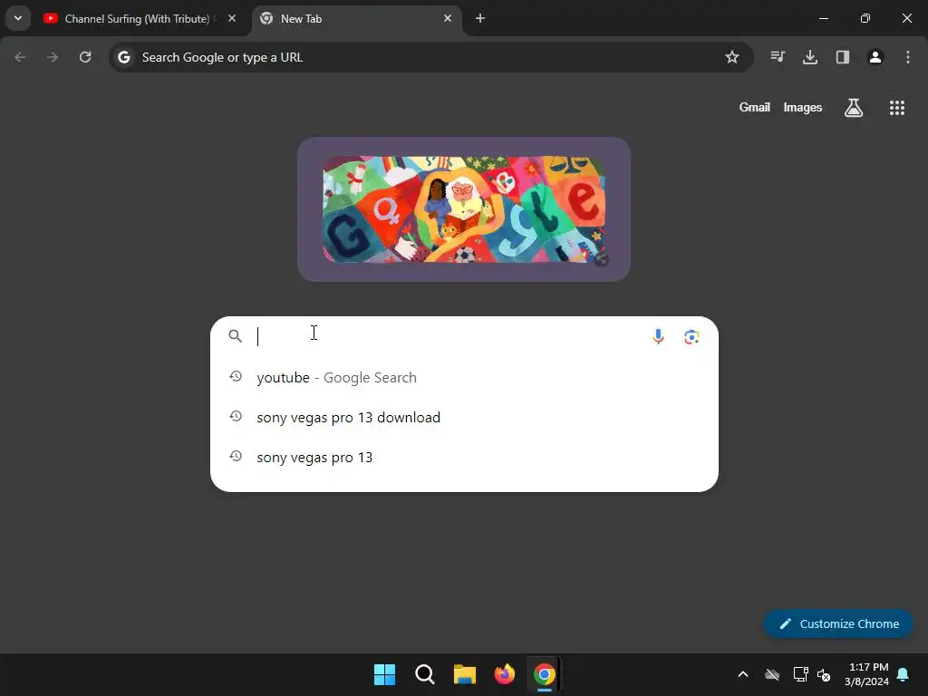928x696 pixels.
Task: Search by image with Google Lens
Action: (x=691, y=337)
